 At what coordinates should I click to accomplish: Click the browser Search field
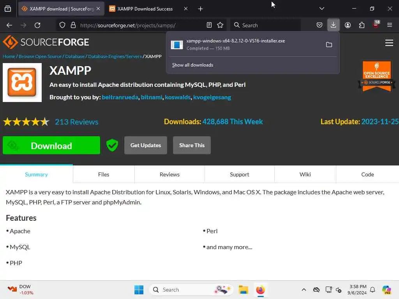point(265,25)
